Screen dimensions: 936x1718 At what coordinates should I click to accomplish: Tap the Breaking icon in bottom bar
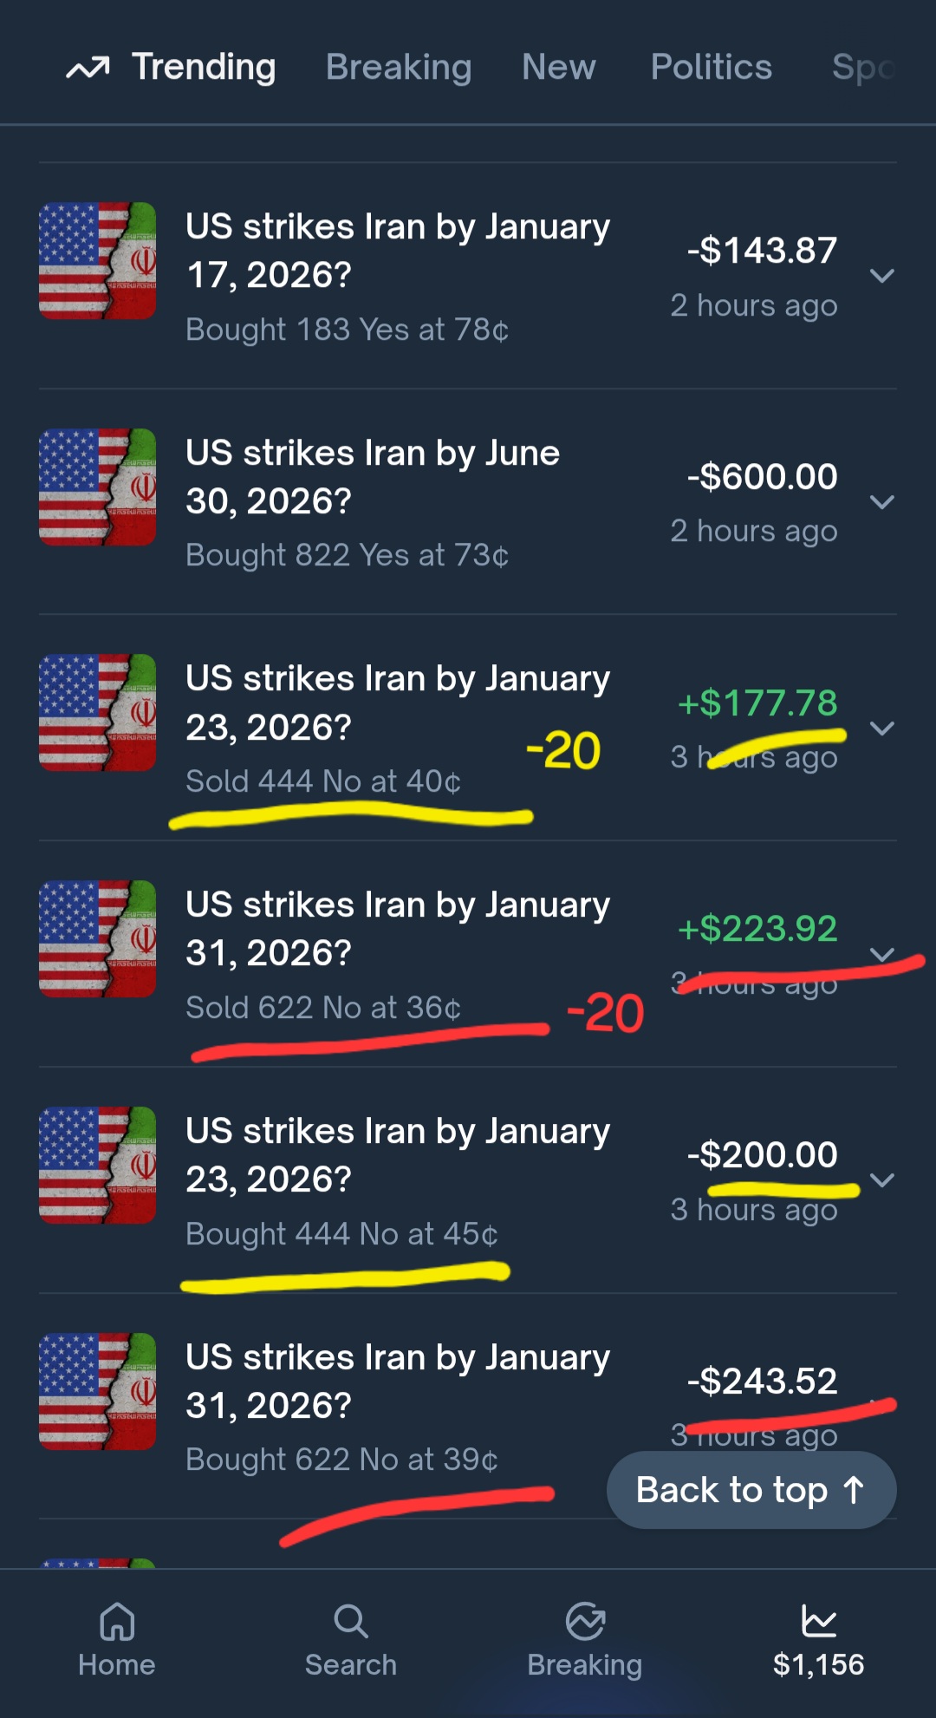pyautogui.click(x=585, y=1622)
